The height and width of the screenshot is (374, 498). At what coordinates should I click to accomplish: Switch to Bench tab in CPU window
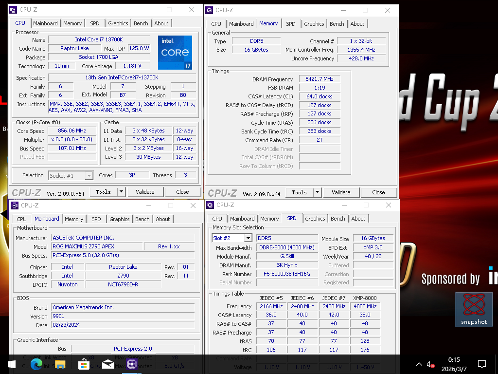pos(141,23)
